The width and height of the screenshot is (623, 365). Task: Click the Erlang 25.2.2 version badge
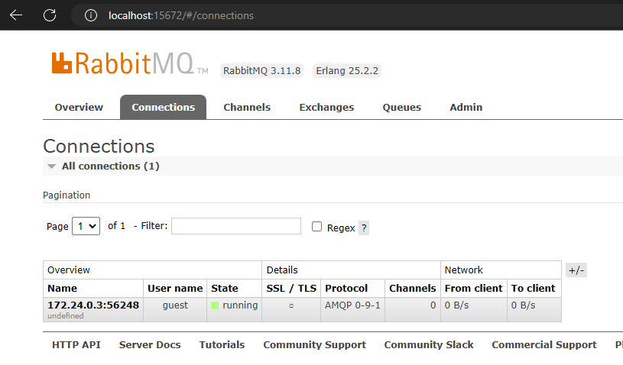[347, 70]
